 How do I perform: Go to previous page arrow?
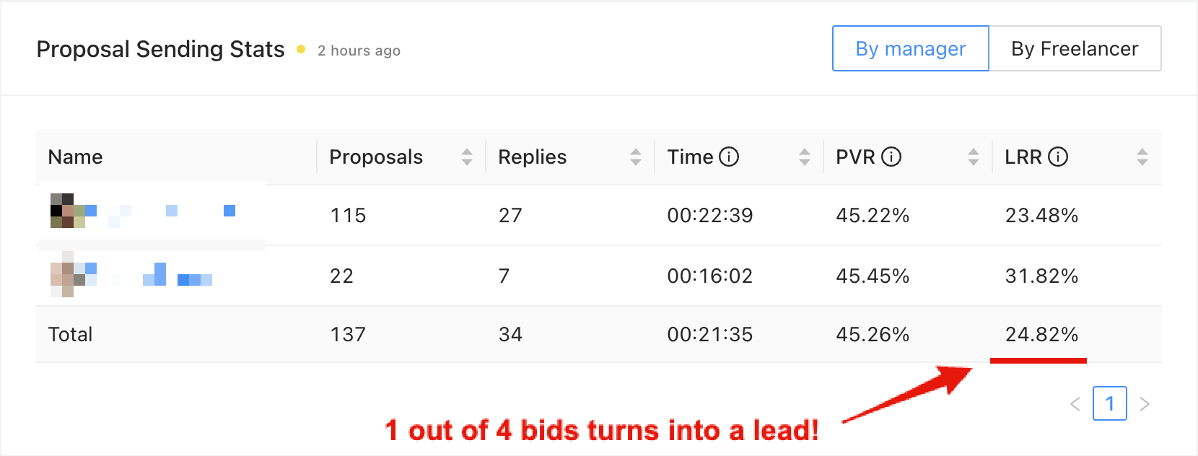1075,404
